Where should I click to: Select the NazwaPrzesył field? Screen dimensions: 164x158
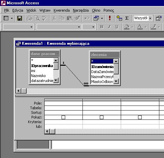click(102, 77)
